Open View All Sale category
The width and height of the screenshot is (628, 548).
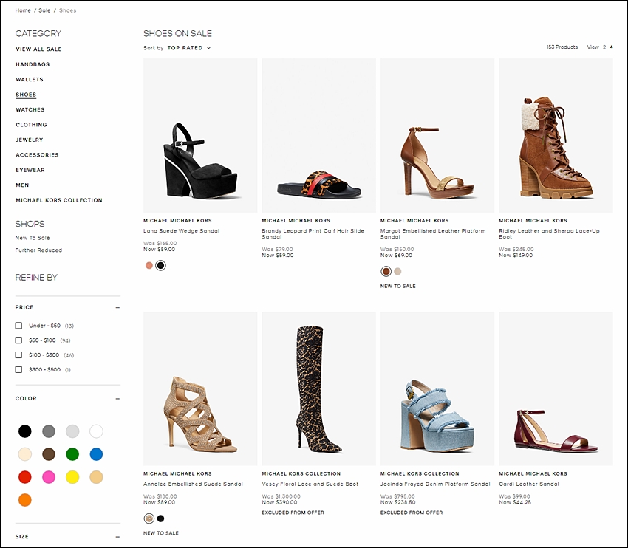pyautogui.click(x=38, y=49)
